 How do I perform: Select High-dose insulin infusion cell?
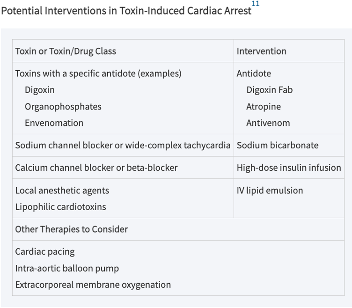coord(289,168)
